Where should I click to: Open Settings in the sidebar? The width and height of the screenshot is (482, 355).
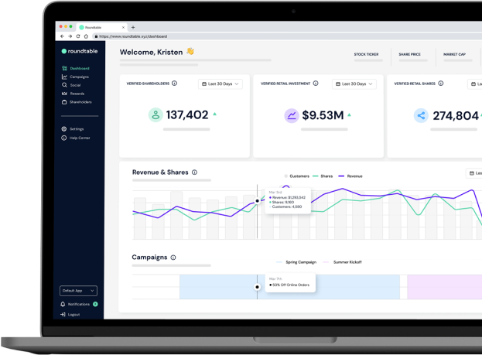pos(73,129)
